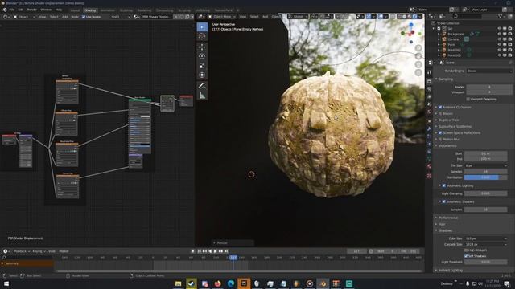The width and height of the screenshot is (515, 289).
Task: Open the Render menu
Action: click(x=32, y=10)
